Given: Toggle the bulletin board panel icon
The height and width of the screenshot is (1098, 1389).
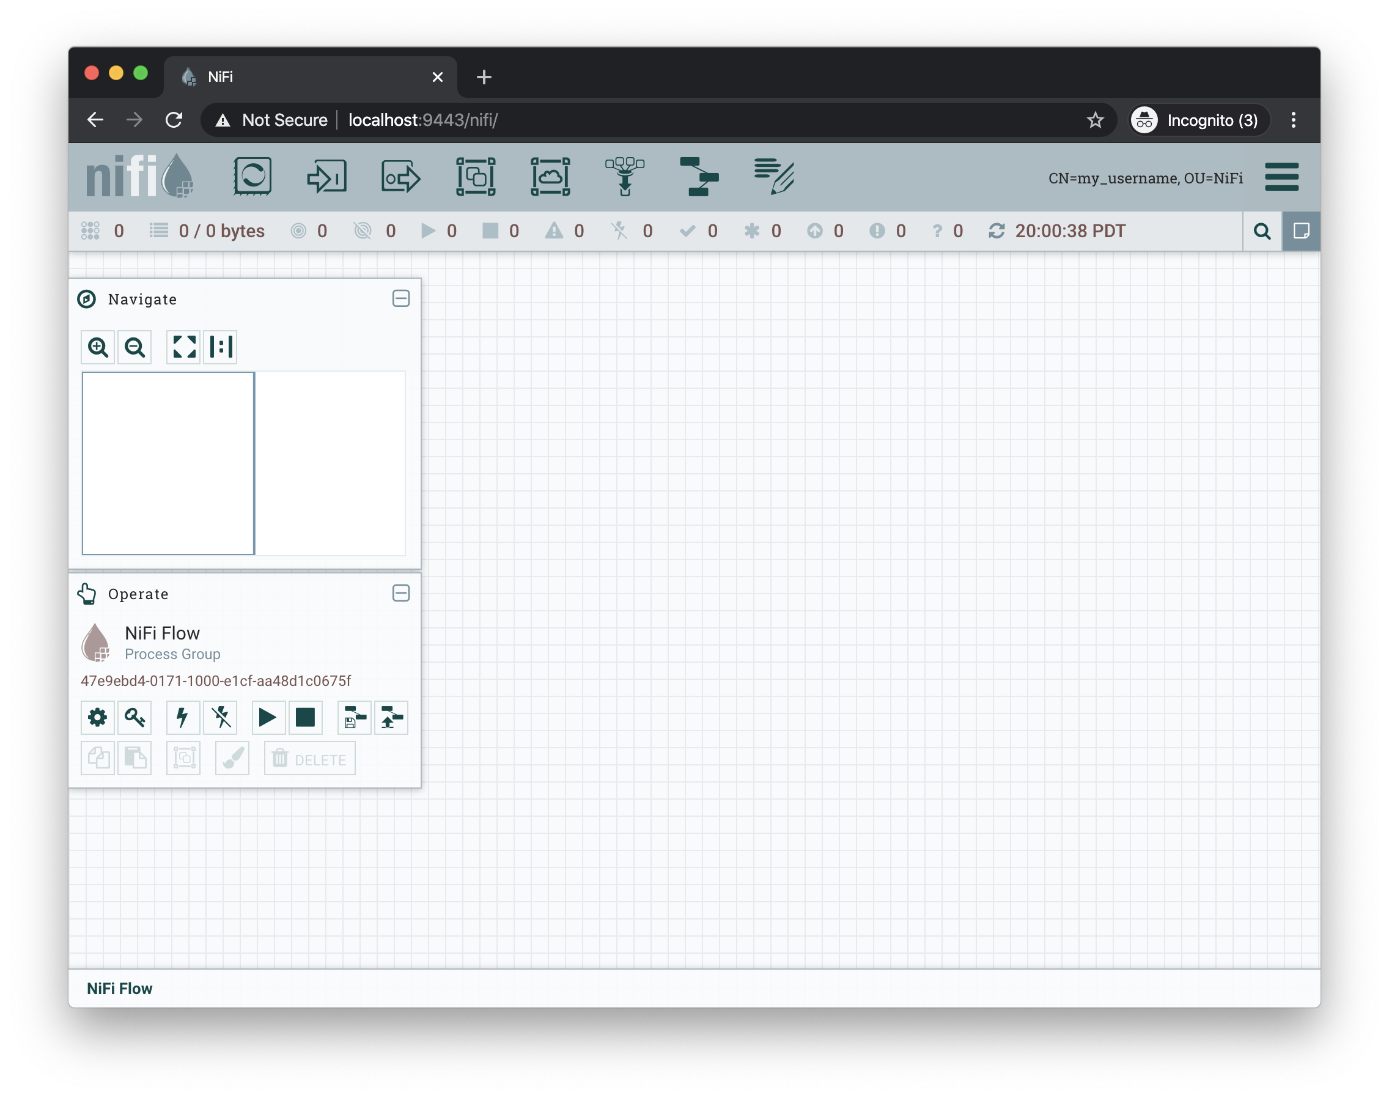Looking at the screenshot, I should pos(1301,230).
